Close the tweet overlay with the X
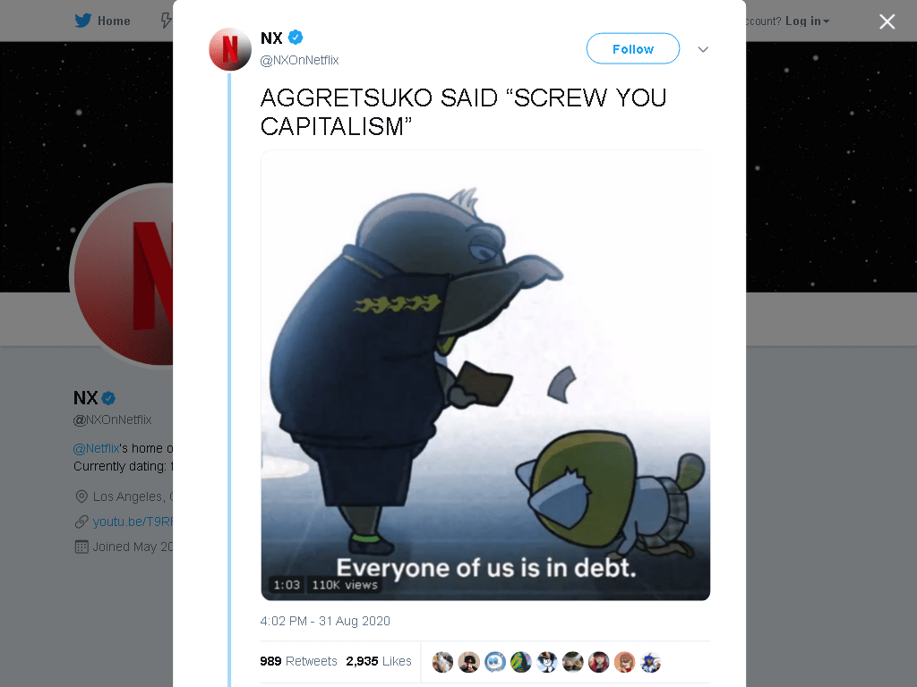The width and height of the screenshot is (917, 687). pos(887,21)
